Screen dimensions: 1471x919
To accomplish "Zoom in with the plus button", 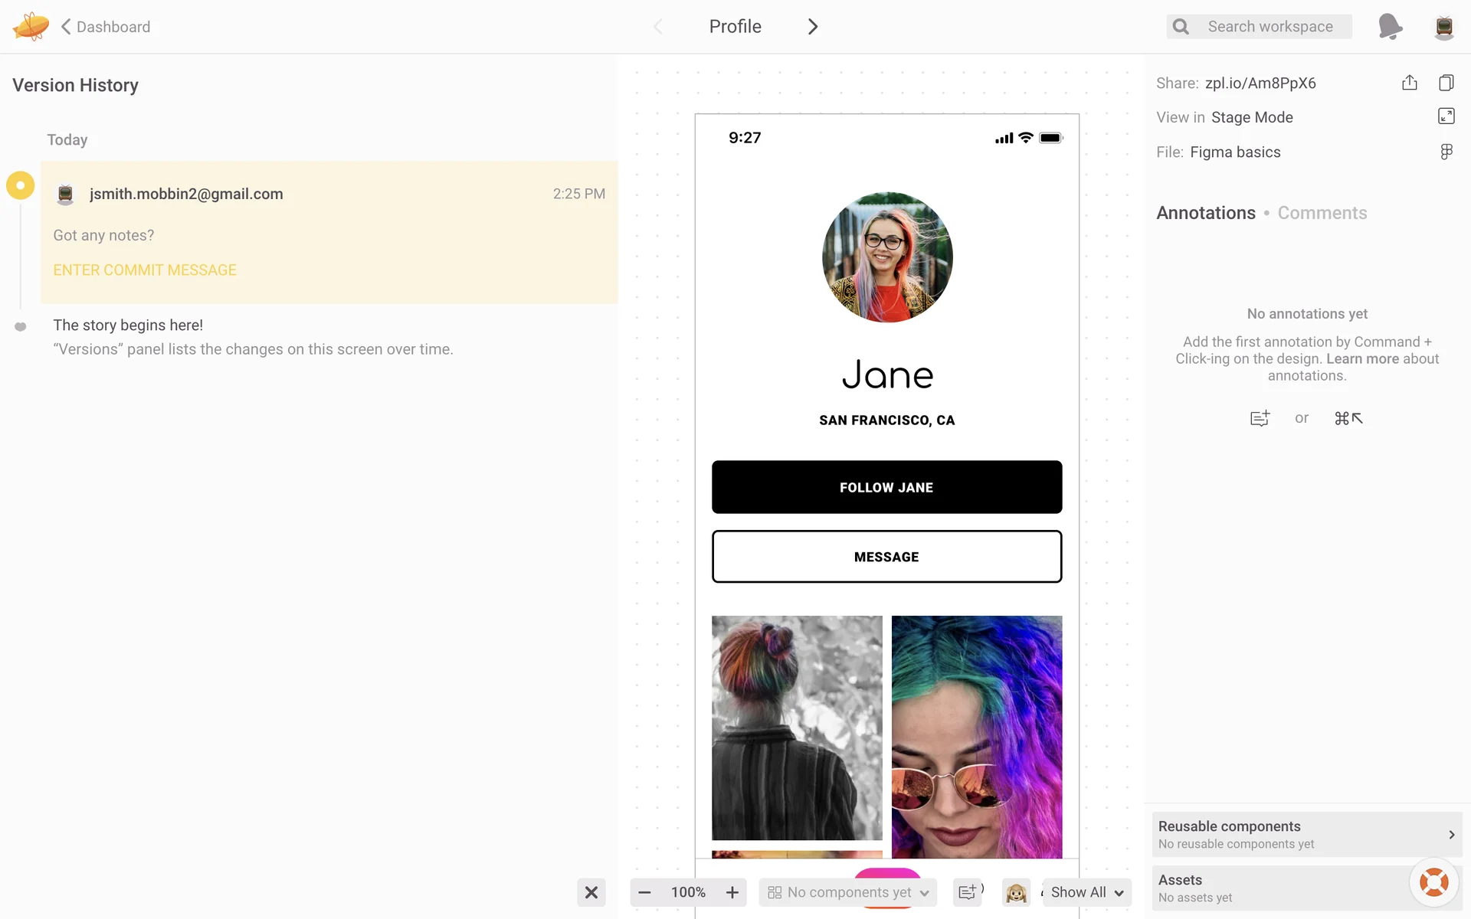I will pos(732,892).
